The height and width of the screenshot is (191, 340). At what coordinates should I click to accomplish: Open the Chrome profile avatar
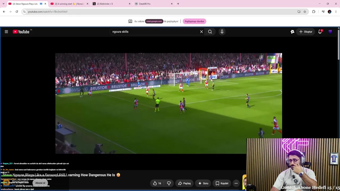330,12
